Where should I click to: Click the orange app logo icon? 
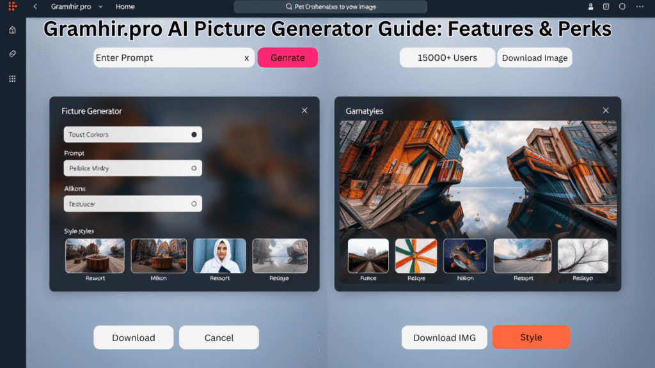[x=13, y=6]
